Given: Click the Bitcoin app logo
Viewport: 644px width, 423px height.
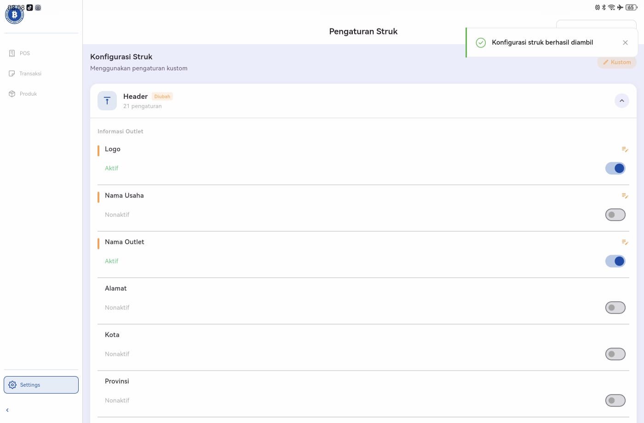Looking at the screenshot, I should pyautogui.click(x=14, y=14).
